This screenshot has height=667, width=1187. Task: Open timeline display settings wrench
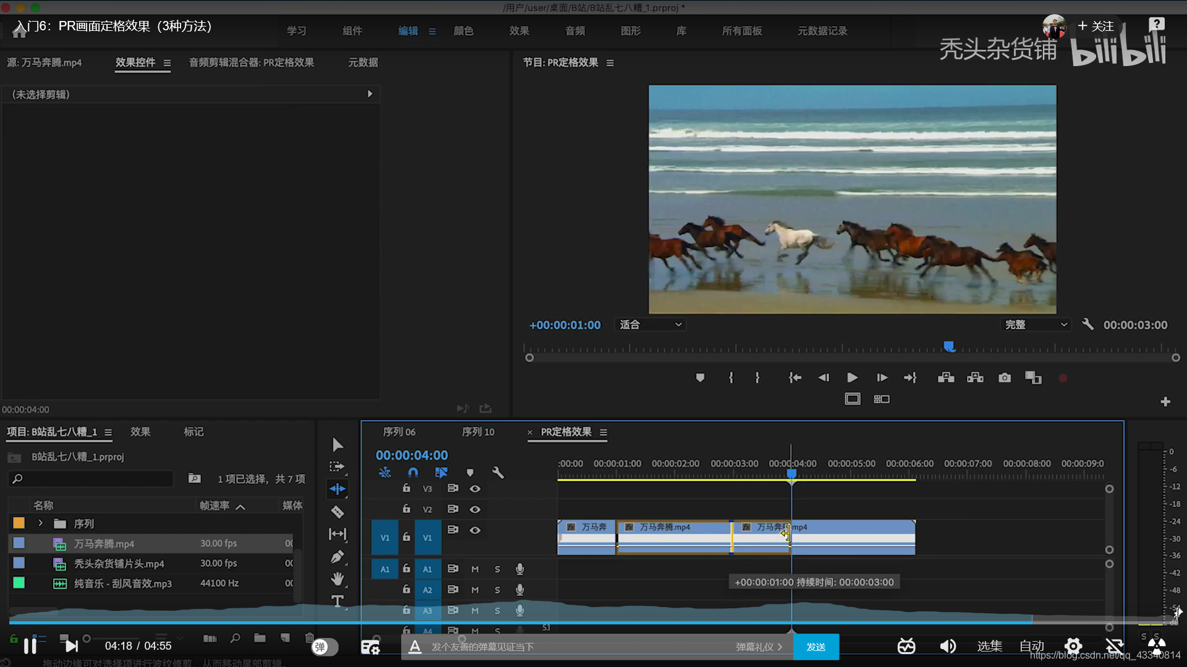tap(498, 473)
